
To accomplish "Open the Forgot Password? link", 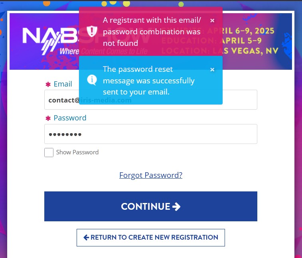I will click(151, 175).
